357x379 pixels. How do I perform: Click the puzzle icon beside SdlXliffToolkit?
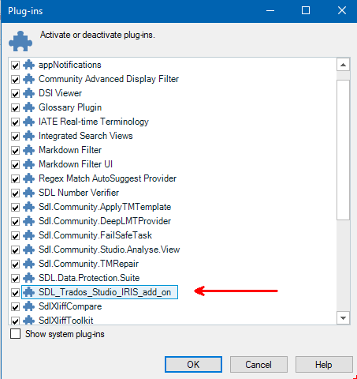pos(28,320)
